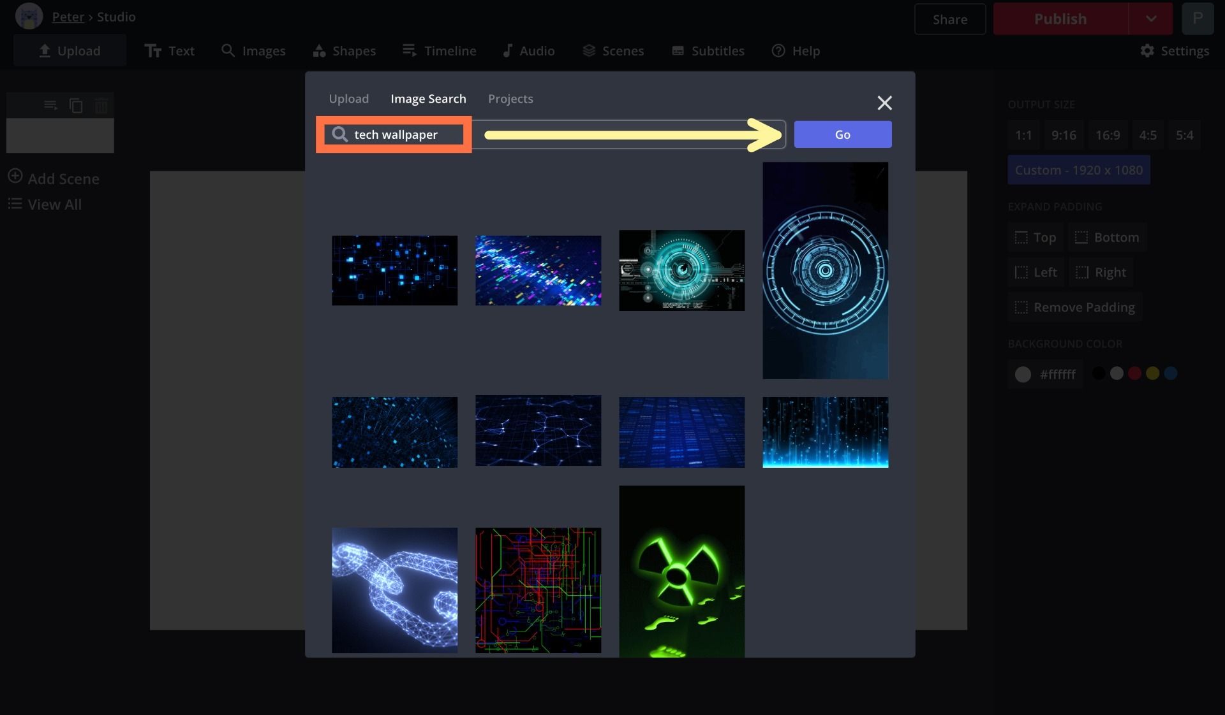The width and height of the screenshot is (1225, 715).
Task: Toggle Top padding option
Action: pyautogui.click(x=1035, y=238)
